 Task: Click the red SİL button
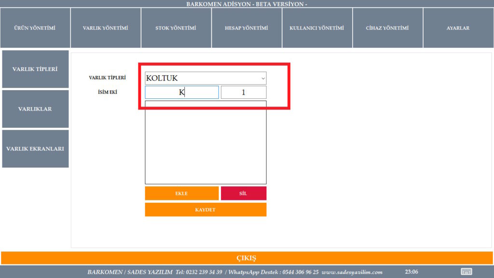click(x=244, y=193)
